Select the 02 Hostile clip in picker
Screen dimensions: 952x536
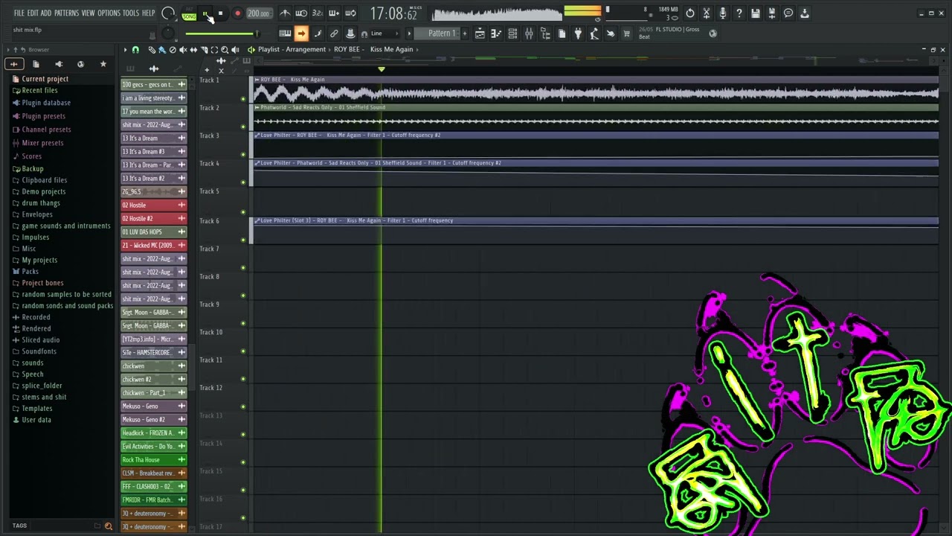click(x=153, y=205)
